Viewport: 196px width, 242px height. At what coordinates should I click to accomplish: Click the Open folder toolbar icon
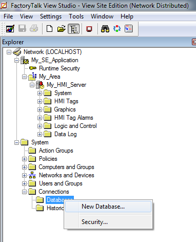pos(61,29)
